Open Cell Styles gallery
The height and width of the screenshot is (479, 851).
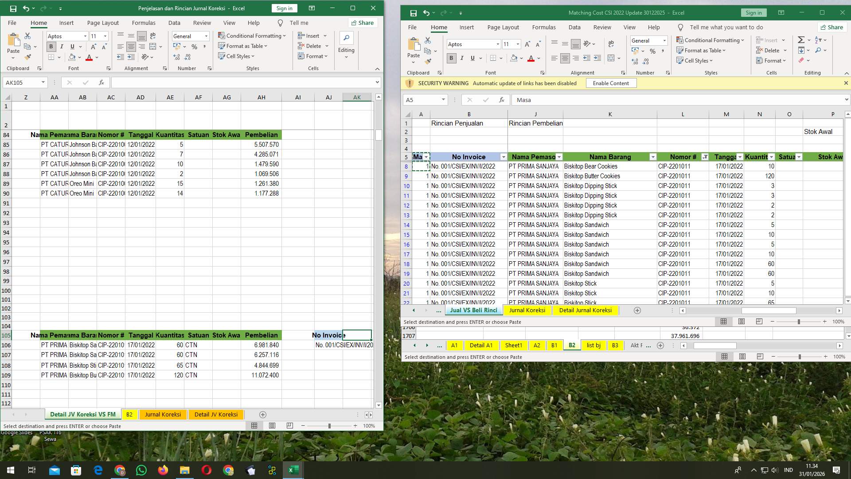[x=237, y=56]
